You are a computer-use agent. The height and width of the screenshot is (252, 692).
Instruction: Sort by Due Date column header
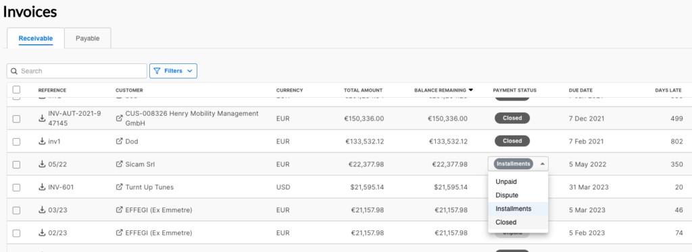[580, 90]
